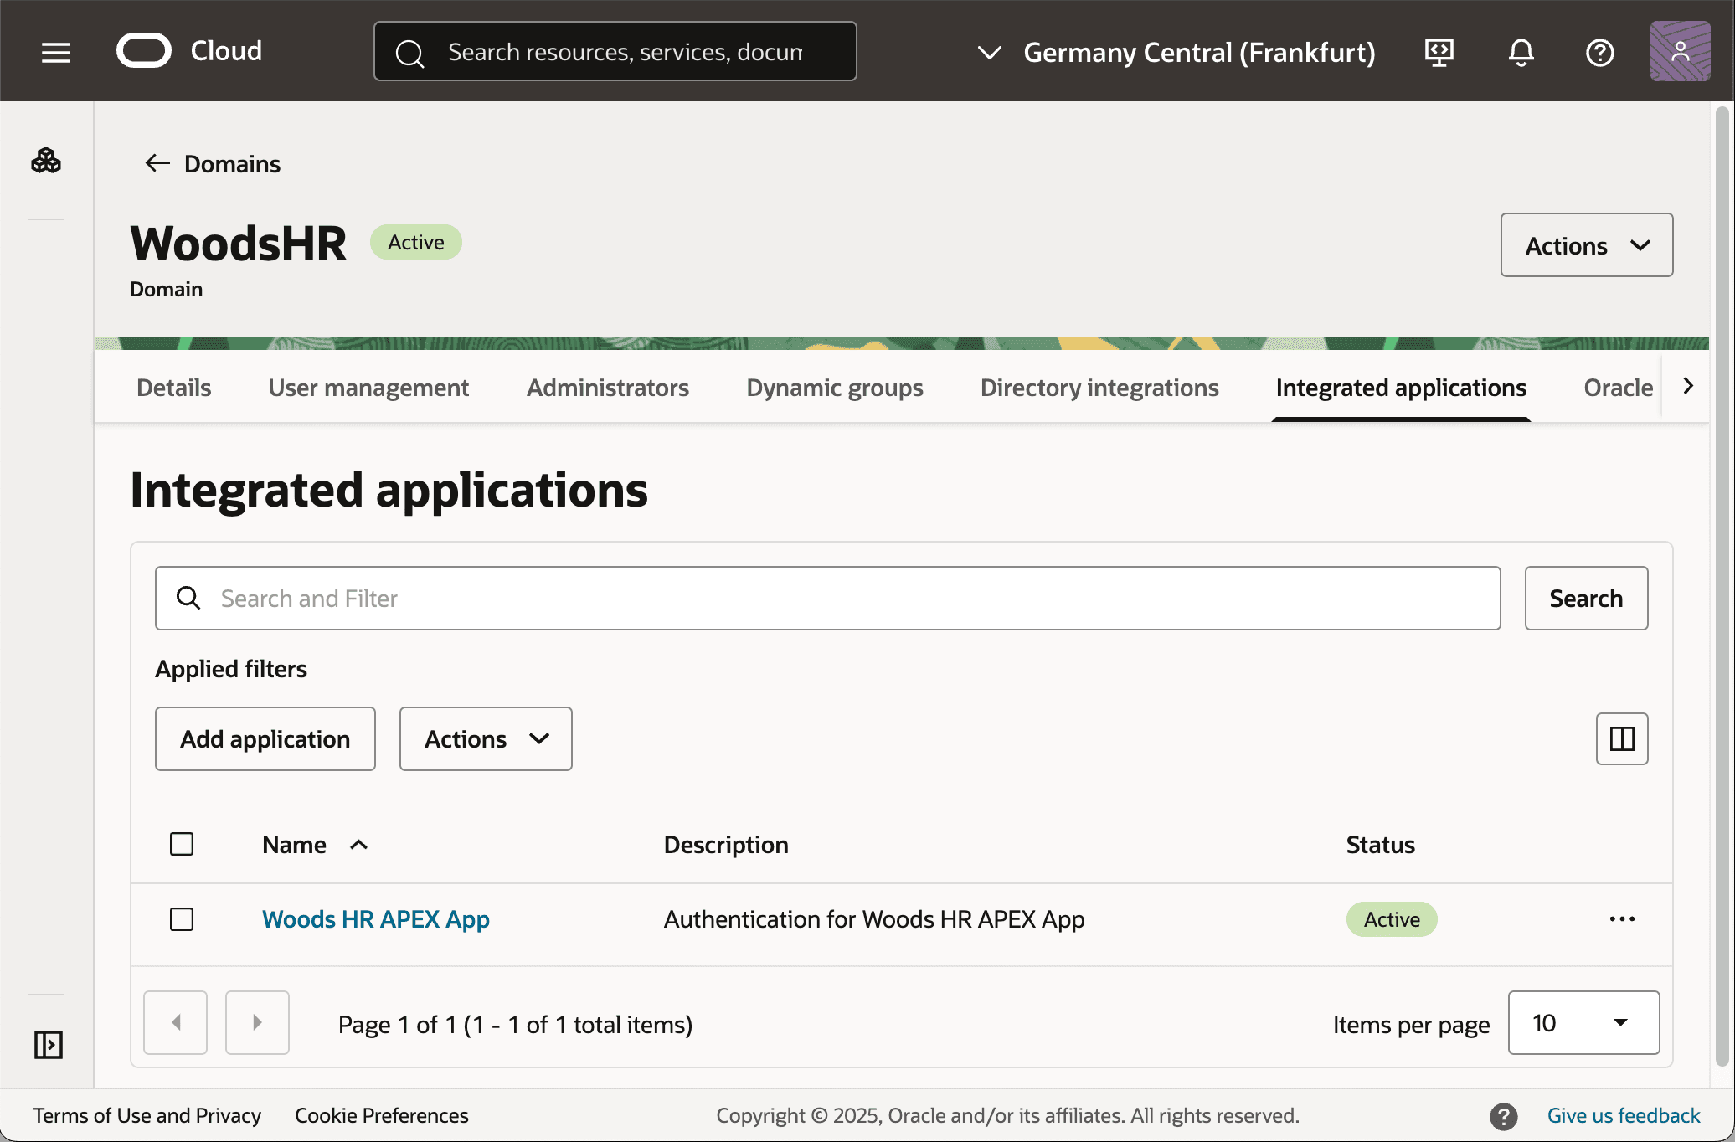Open the Items per page dropdown

[1583, 1022]
